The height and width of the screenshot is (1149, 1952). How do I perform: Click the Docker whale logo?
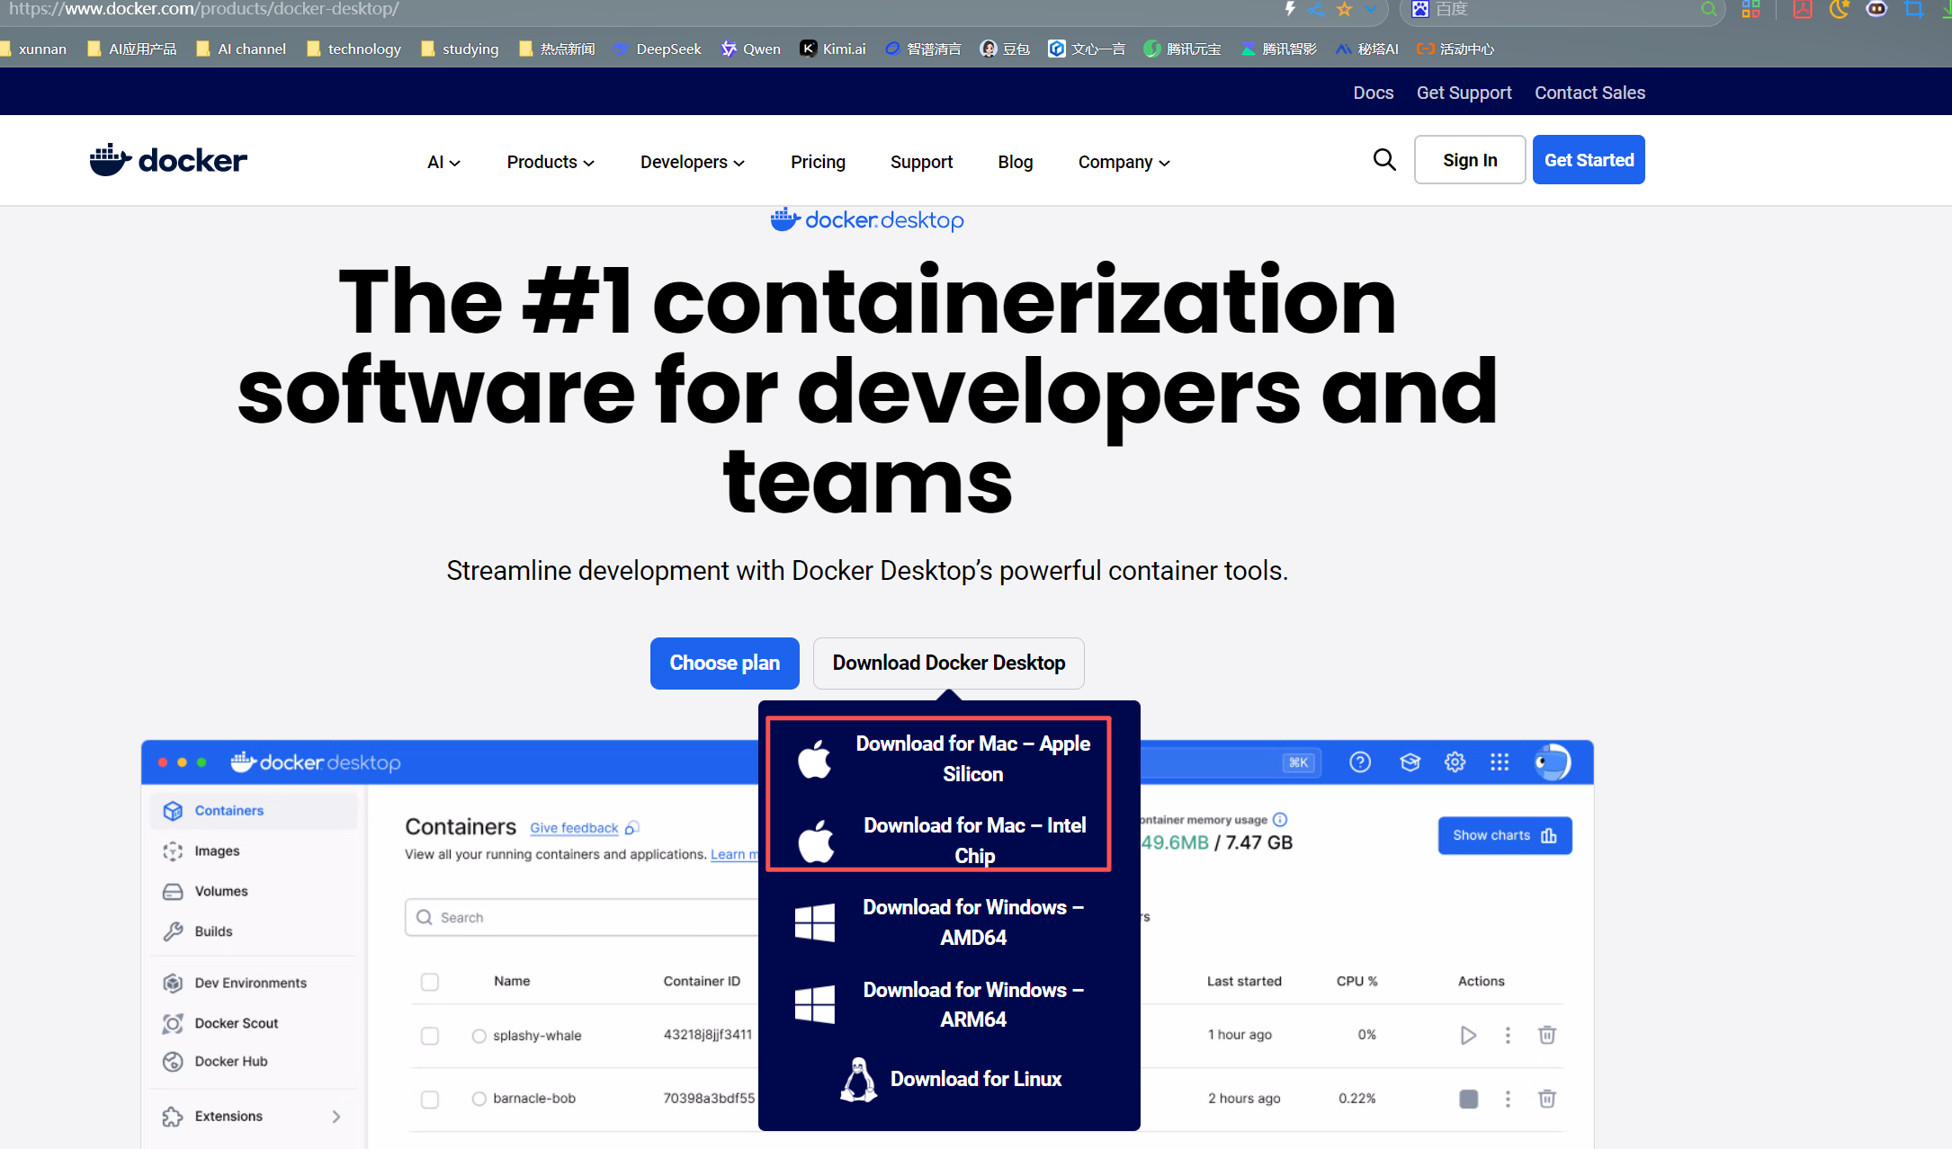(168, 160)
